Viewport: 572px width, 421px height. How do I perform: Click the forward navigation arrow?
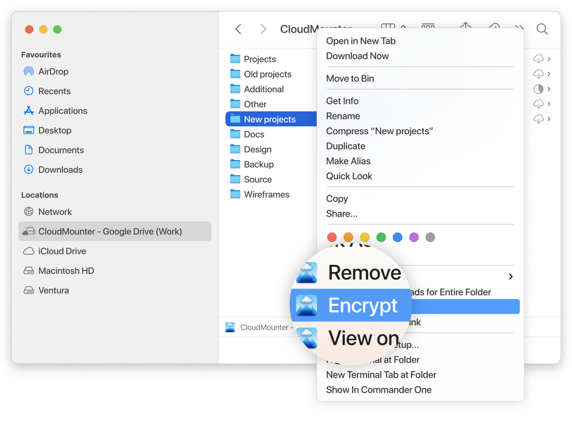tap(263, 30)
